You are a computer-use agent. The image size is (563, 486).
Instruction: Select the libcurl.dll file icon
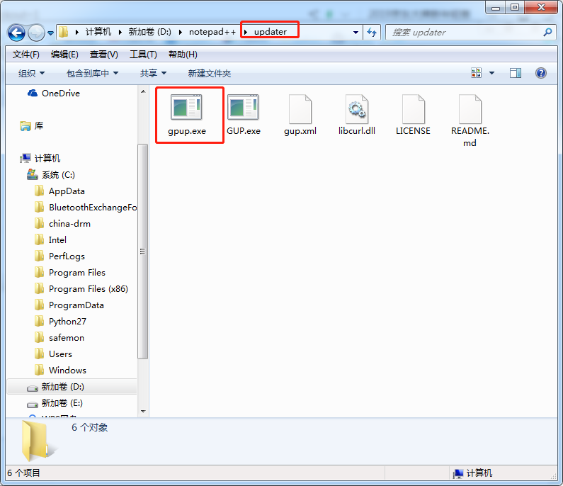[x=356, y=109]
